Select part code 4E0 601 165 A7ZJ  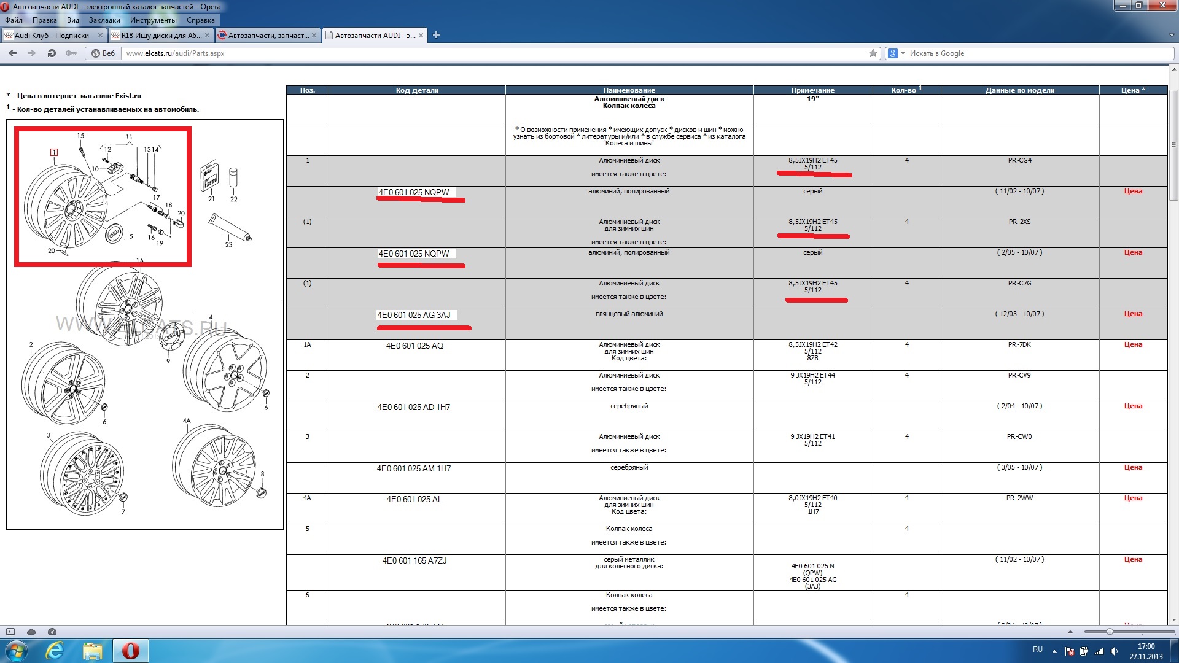[x=414, y=560]
